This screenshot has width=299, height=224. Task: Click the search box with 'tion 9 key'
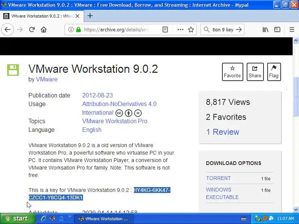point(222,29)
